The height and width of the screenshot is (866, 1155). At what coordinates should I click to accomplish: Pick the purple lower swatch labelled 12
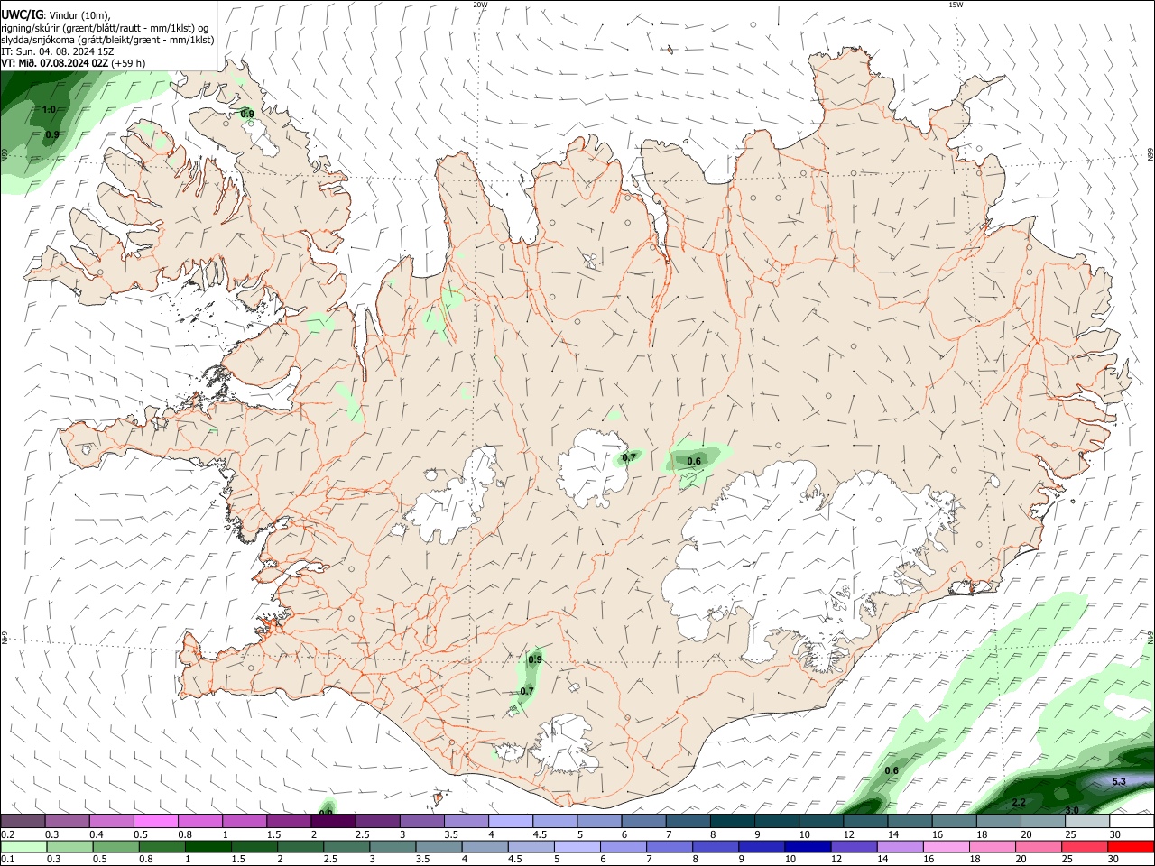tap(854, 846)
